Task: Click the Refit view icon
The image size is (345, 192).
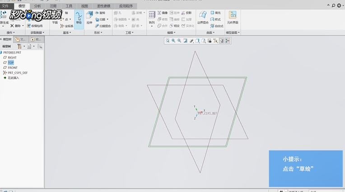Action: click(168, 41)
